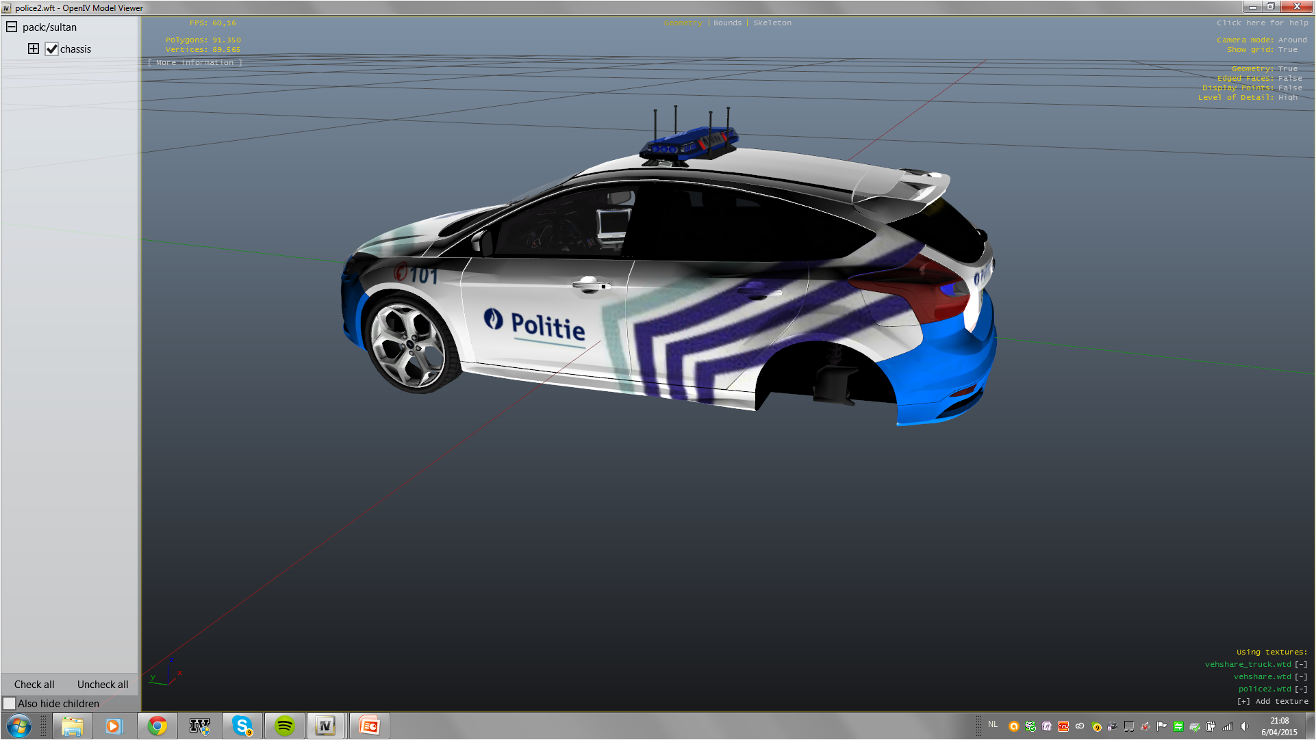1316x740 pixels.
Task: Switch to the Geometry view tab
Action: tap(683, 23)
